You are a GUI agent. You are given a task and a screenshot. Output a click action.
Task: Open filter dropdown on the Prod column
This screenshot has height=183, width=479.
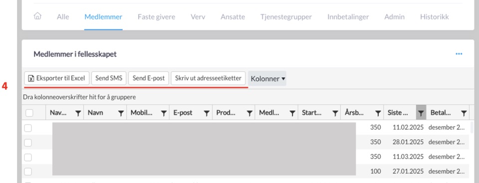click(x=249, y=113)
